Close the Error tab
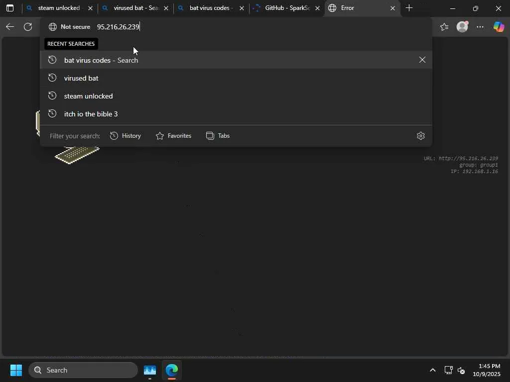The image size is (510, 382). (392, 8)
